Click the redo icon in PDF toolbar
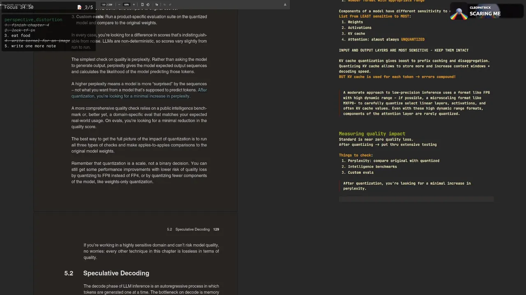526x295 pixels. pos(170,5)
